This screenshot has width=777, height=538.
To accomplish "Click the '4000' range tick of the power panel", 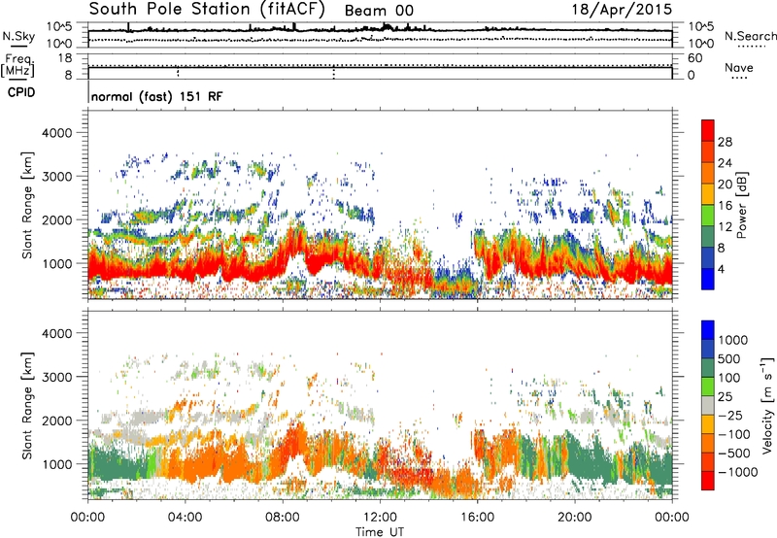I will tap(57, 133).
